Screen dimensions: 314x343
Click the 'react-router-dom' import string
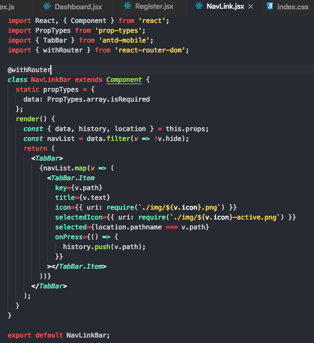click(x=150, y=50)
